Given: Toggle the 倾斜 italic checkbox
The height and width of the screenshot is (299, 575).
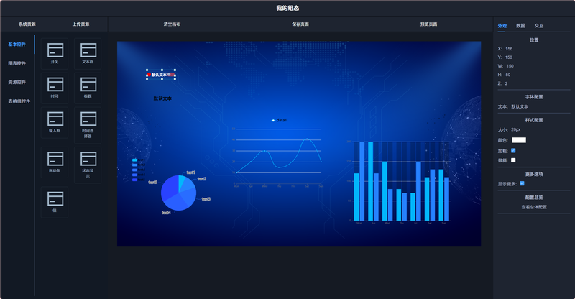Looking at the screenshot, I should [513, 160].
